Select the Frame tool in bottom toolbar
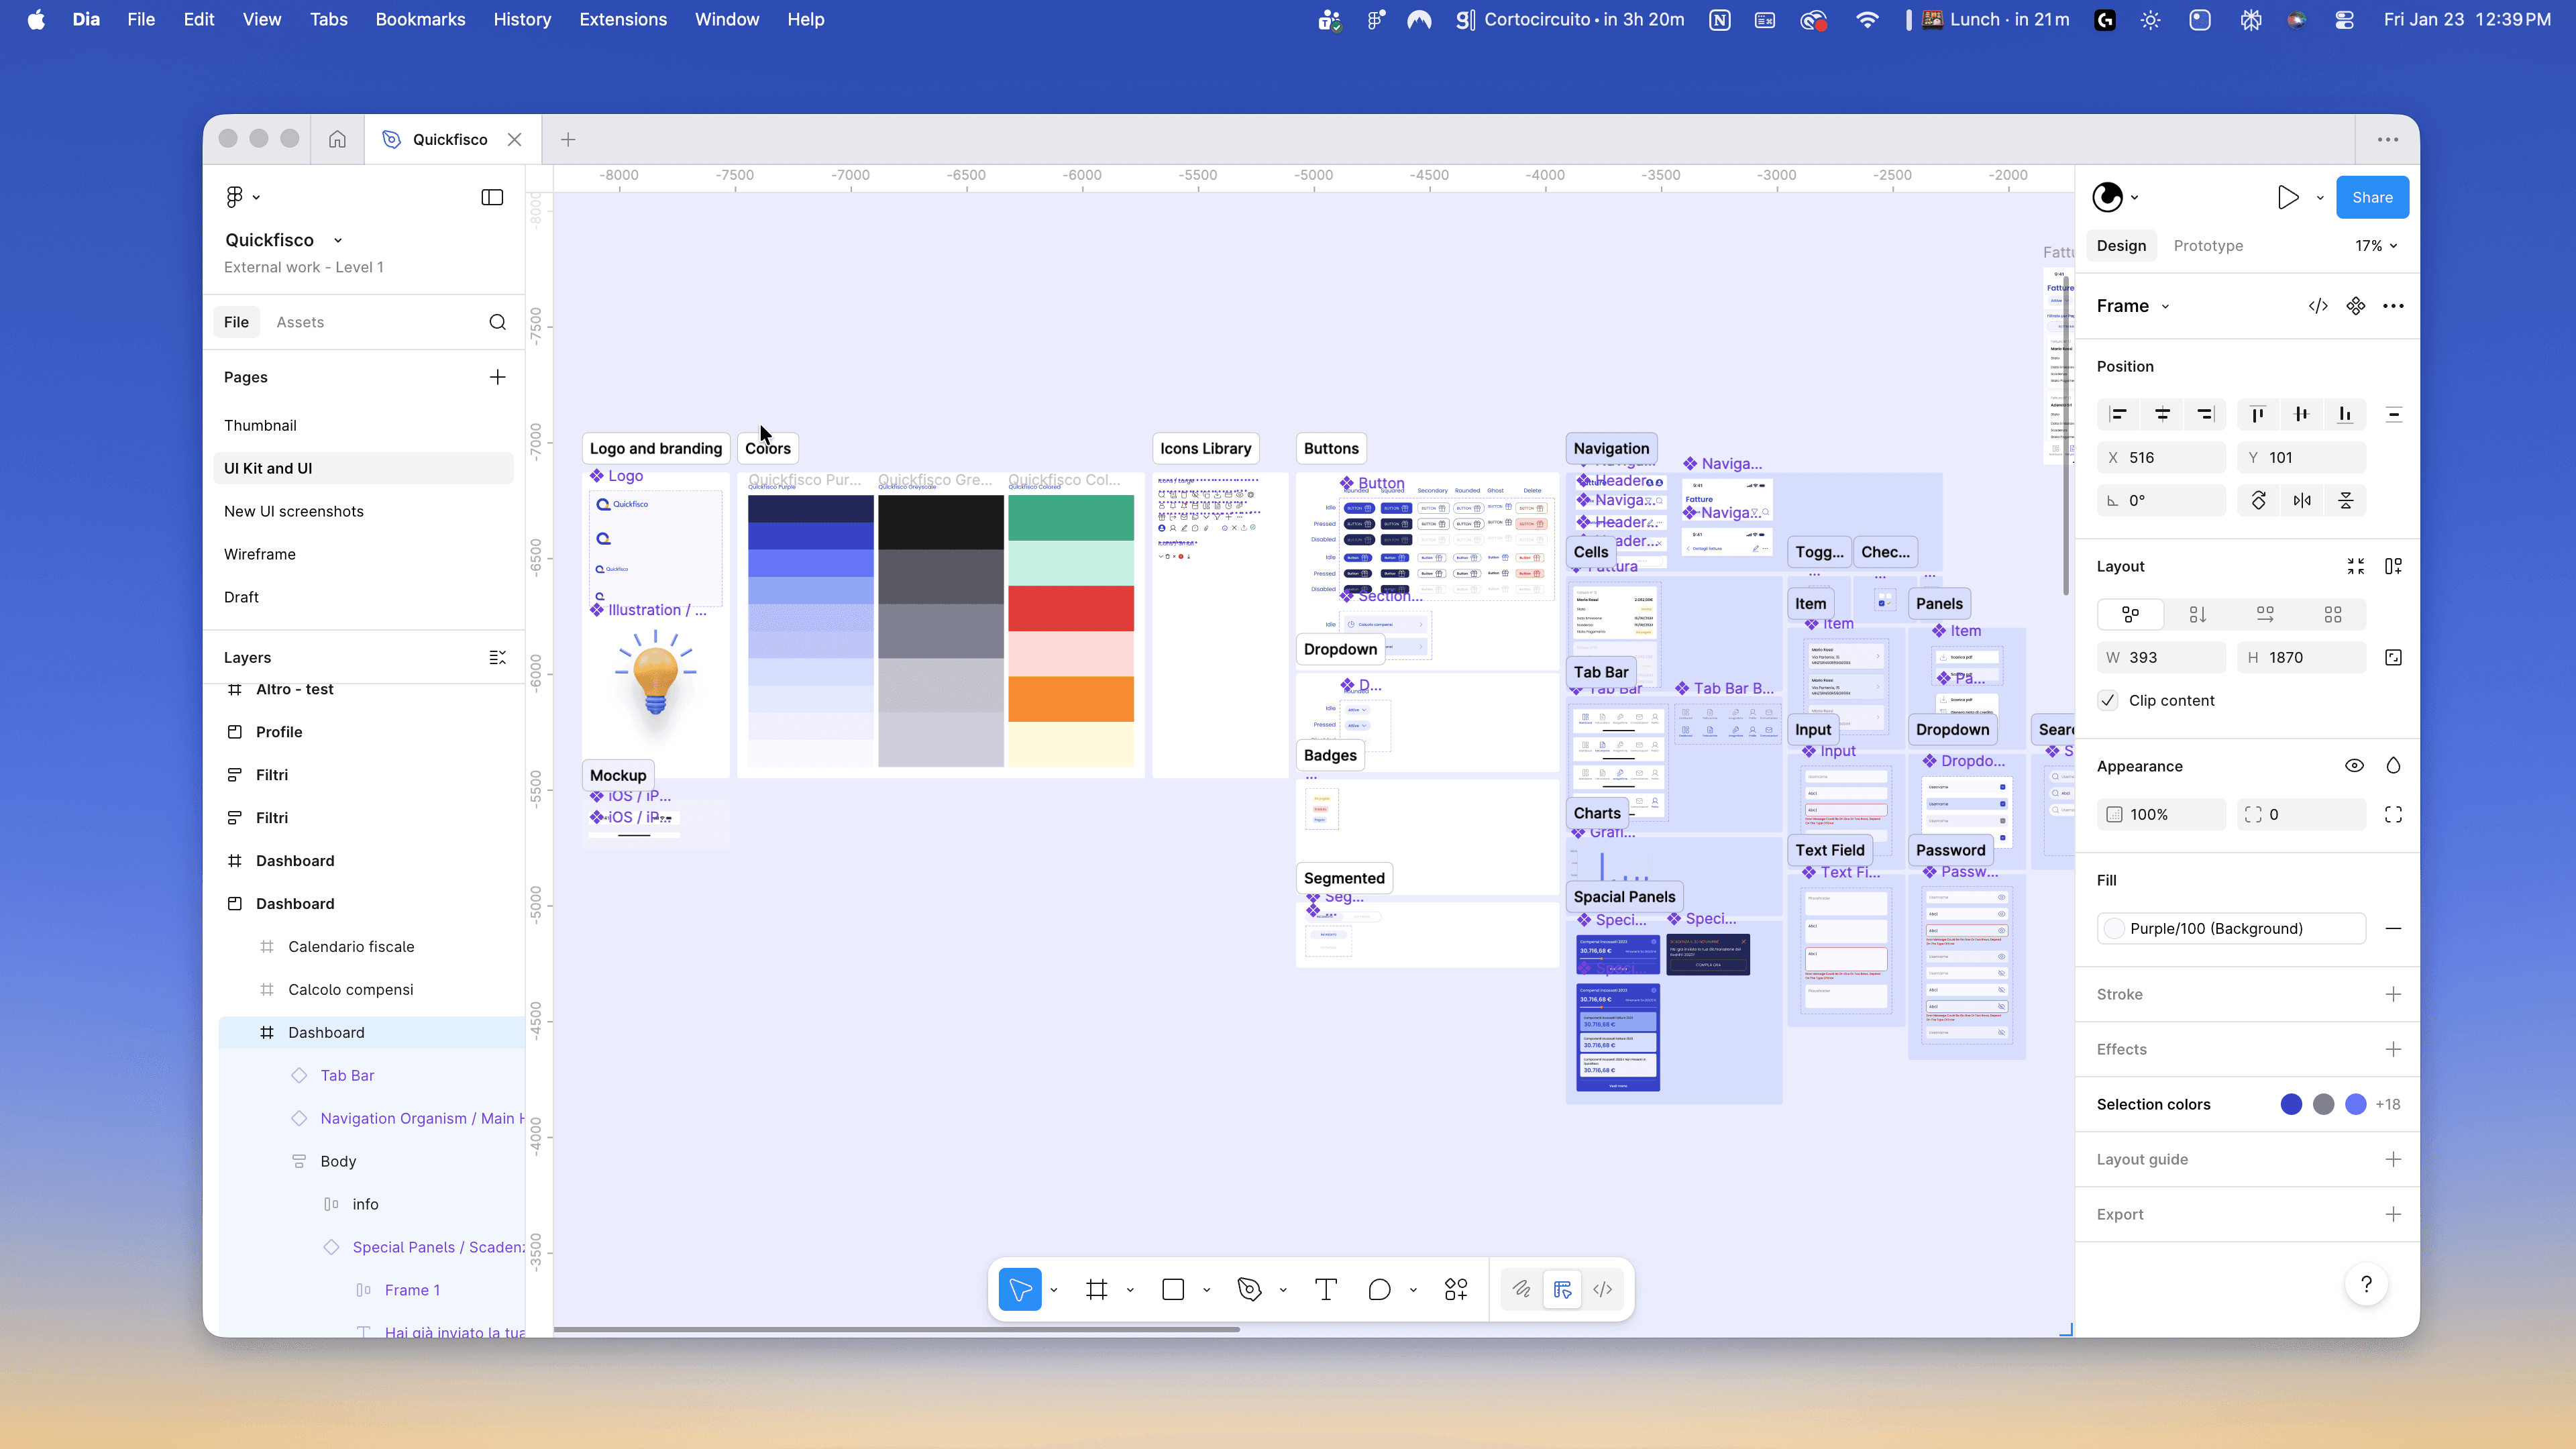 point(1097,1290)
